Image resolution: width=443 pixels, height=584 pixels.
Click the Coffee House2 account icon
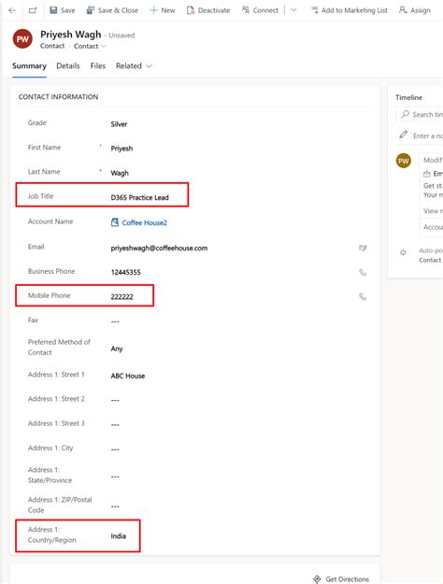115,222
